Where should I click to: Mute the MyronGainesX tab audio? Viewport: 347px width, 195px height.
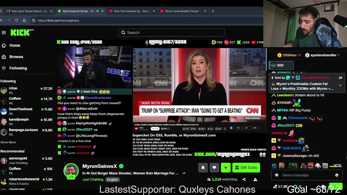(x=97, y=11)
